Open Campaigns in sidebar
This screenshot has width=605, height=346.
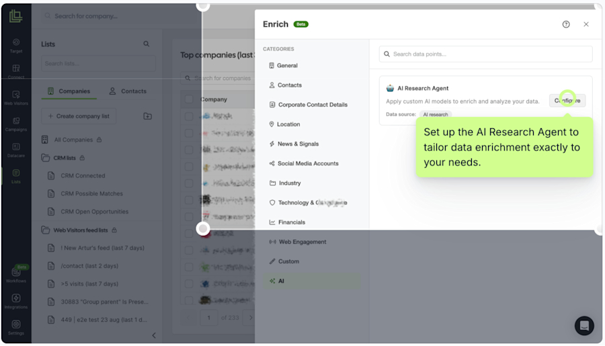click(16, 124)
